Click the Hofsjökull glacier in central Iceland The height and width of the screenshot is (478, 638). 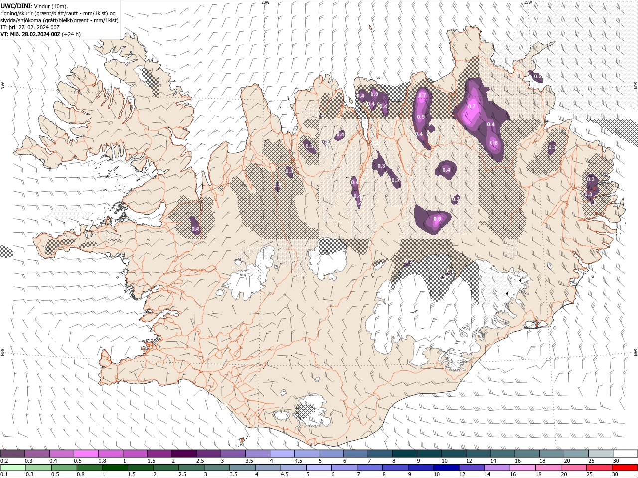(x=328, y=258)
